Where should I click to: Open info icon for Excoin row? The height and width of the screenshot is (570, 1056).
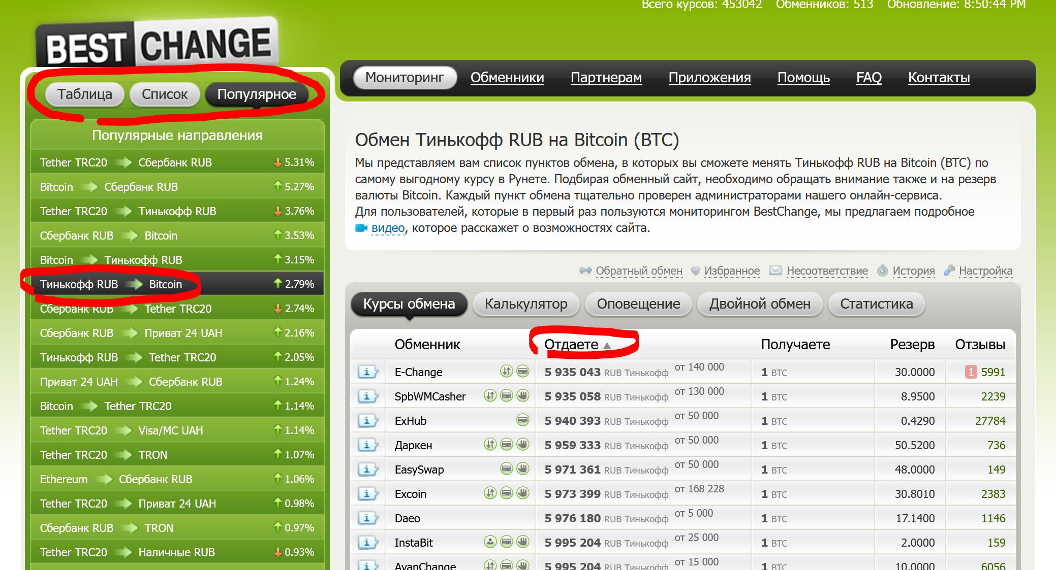click(367, 494)
